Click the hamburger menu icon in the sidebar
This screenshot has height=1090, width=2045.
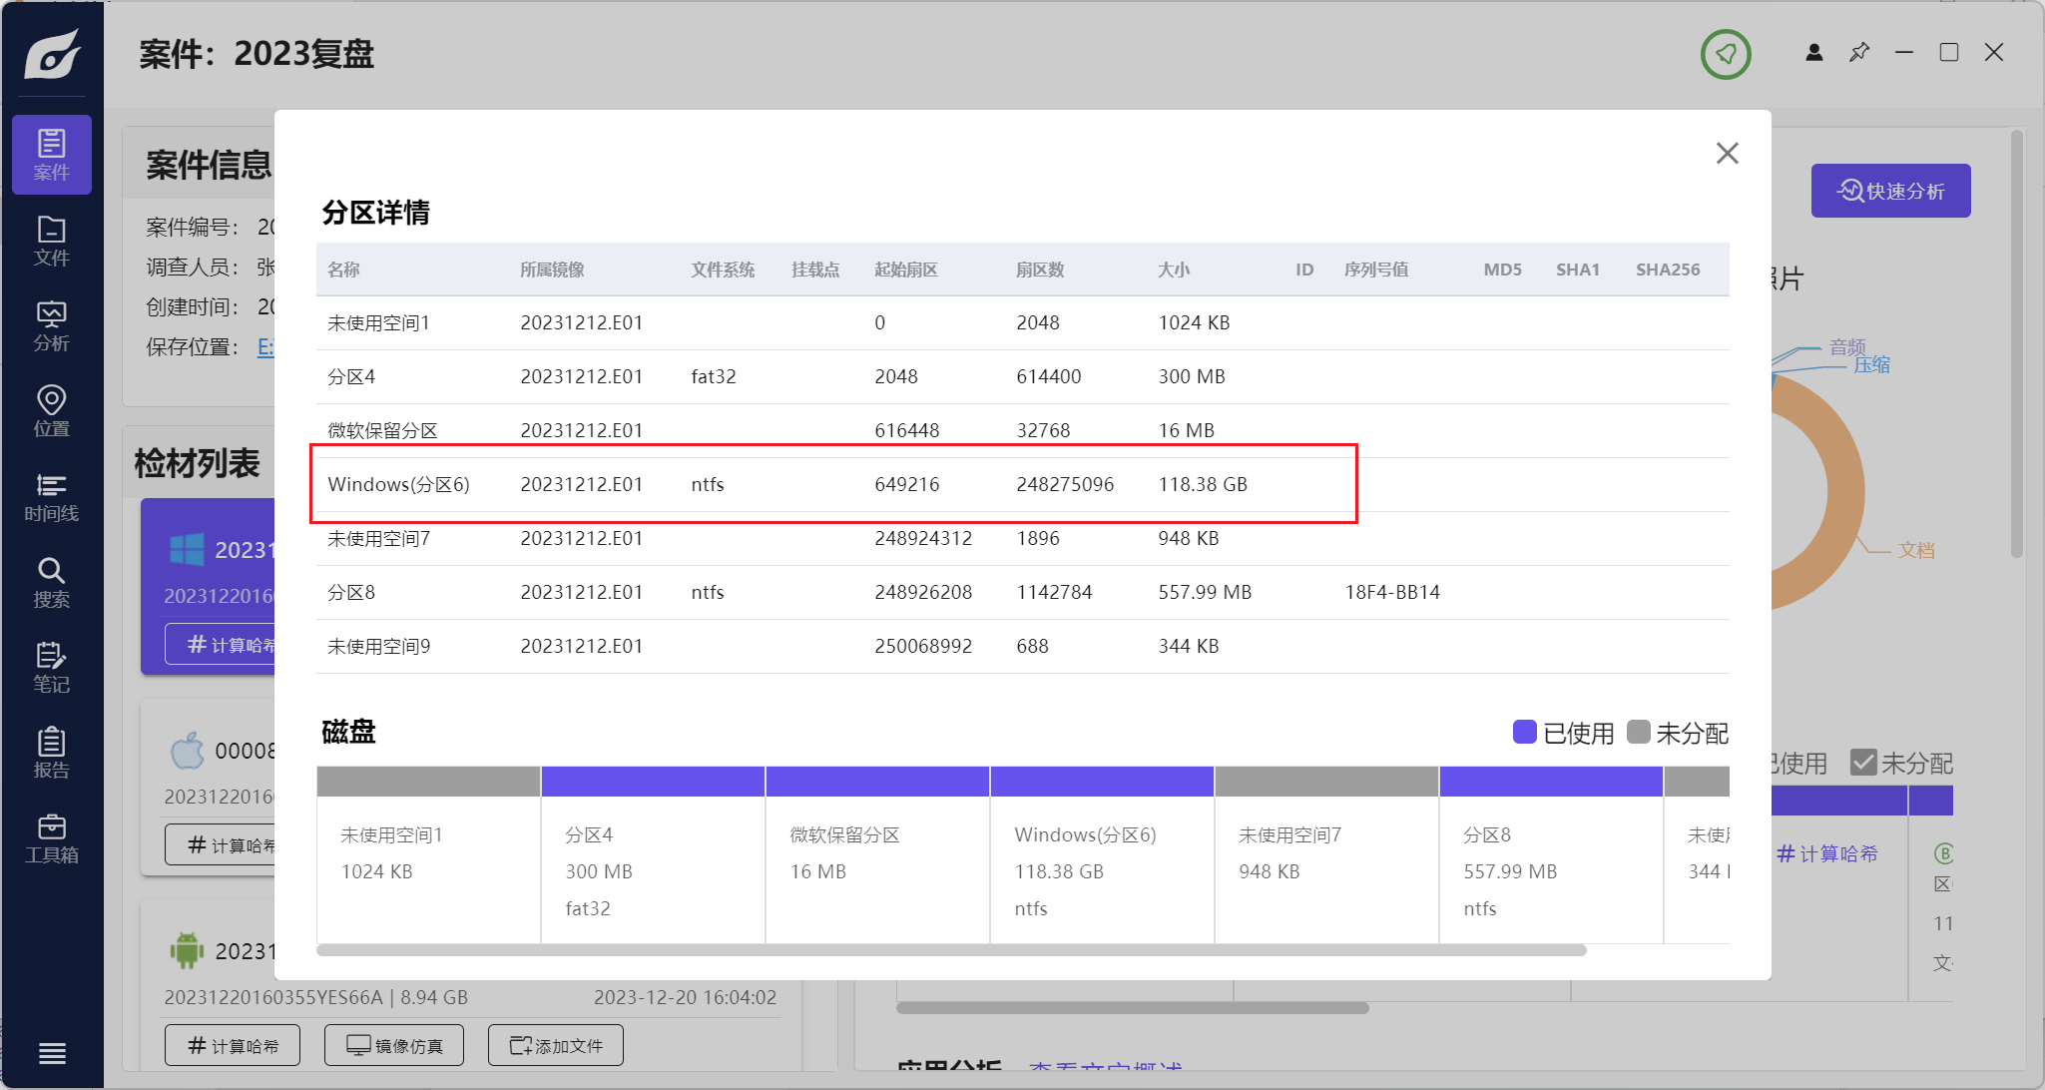pos(52,1053)
